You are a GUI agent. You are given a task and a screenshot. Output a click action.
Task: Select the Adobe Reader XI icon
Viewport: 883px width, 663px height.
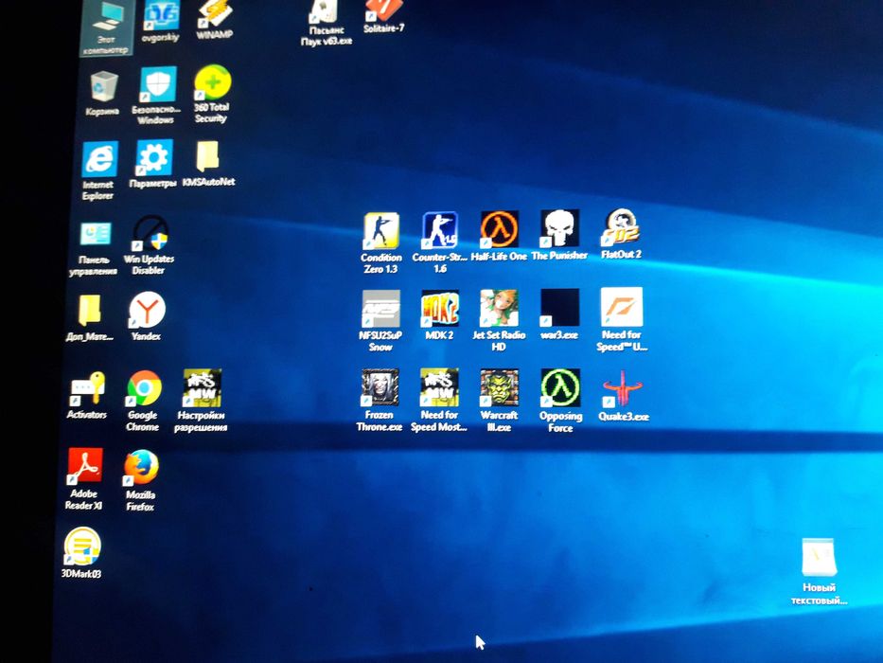click(84, 466)
